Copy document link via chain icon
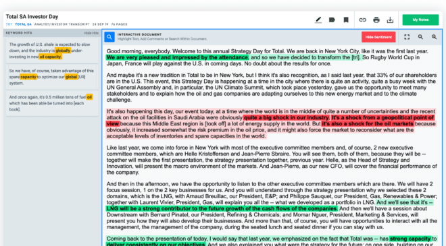Image resolution: width=446 pixels, height=246 pixels. point(362,20)
